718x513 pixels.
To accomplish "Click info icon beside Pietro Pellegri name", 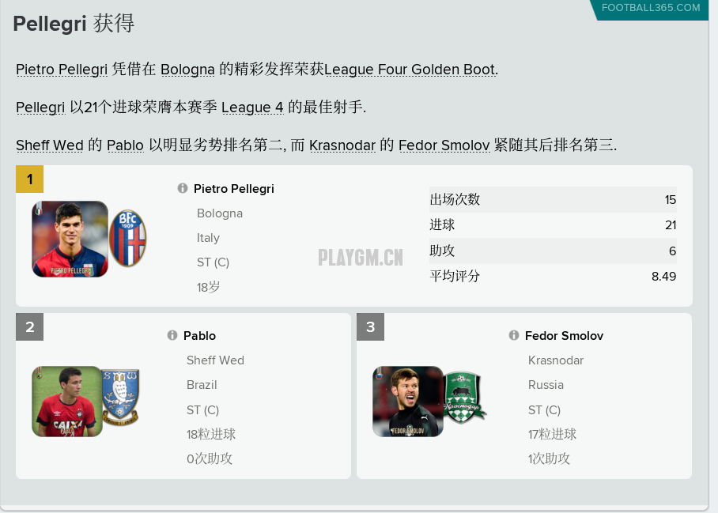I will point(182,188).
